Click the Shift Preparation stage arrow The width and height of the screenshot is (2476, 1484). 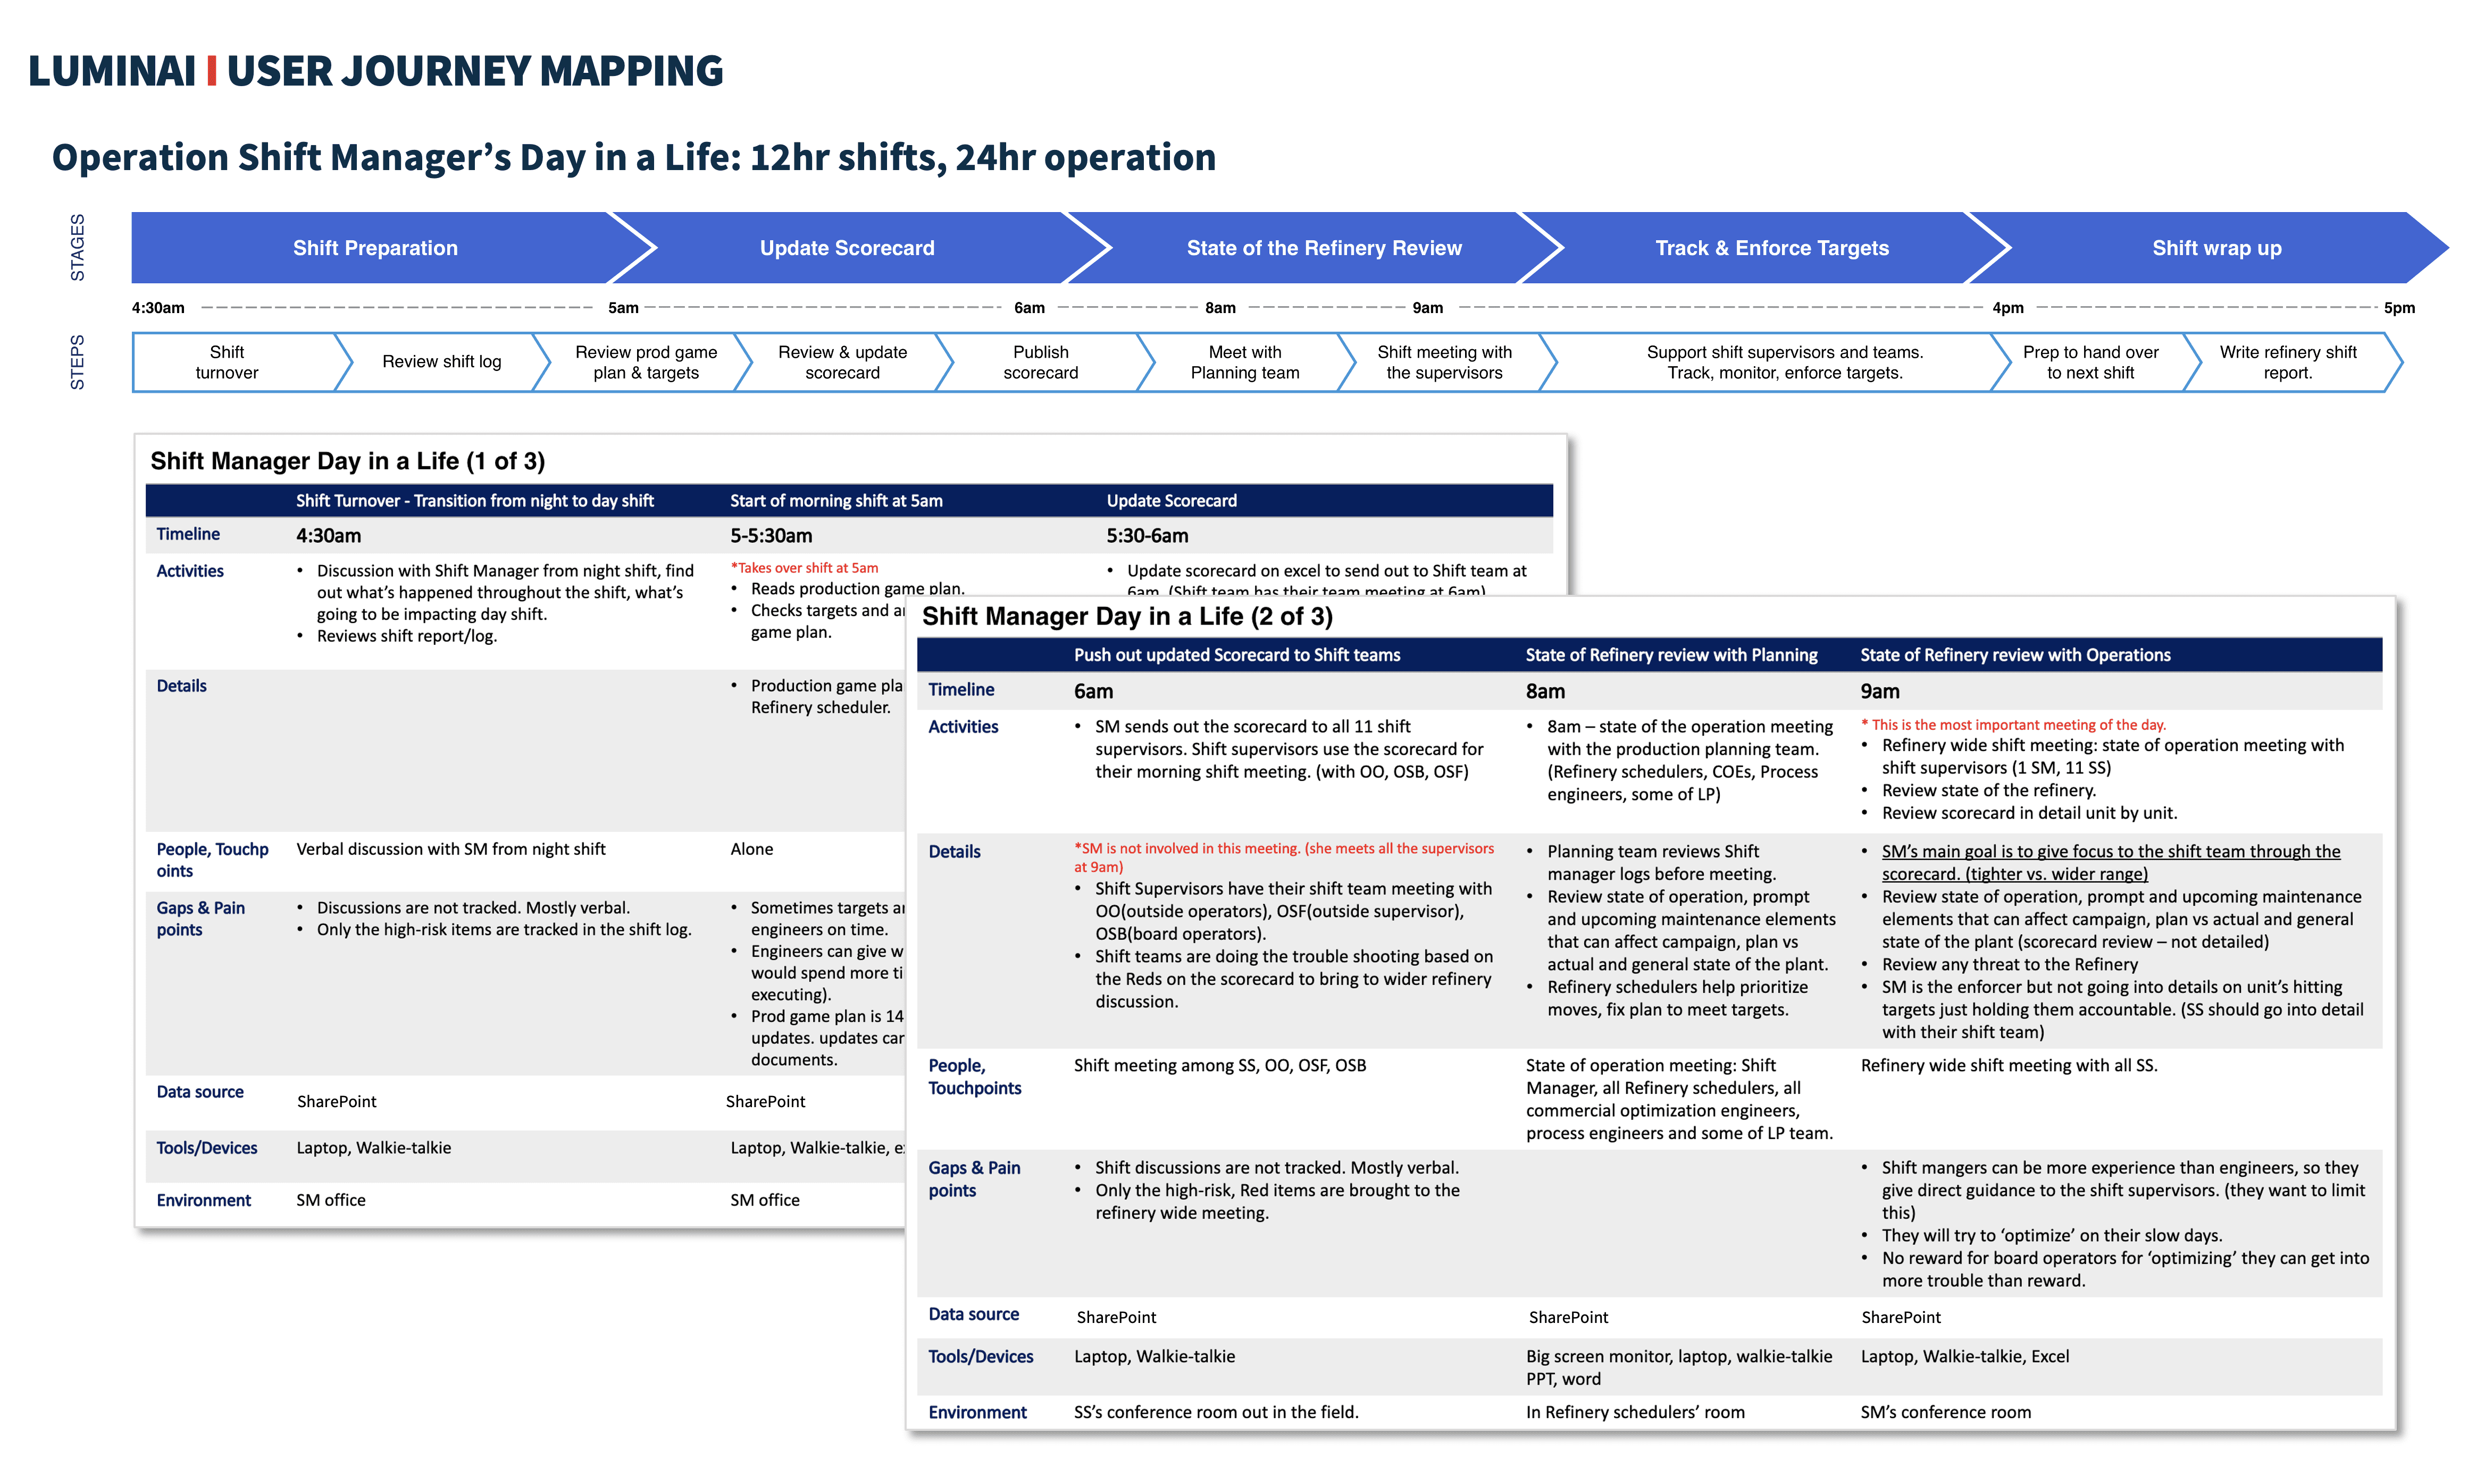375,248
